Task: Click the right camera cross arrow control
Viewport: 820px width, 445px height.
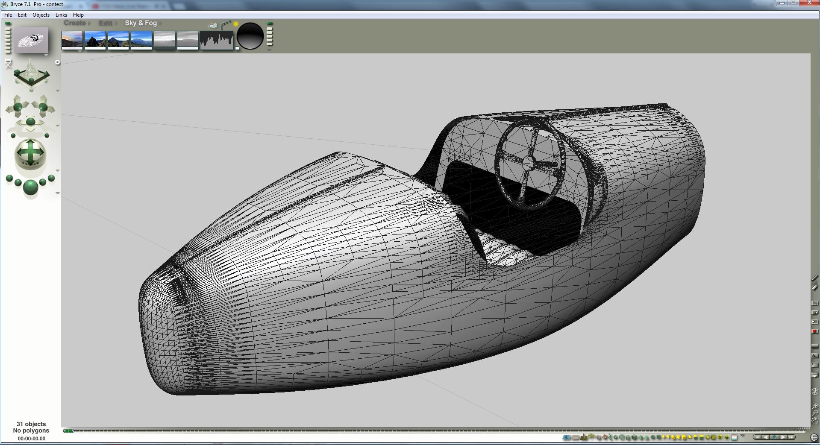Action: click(43, 107)
